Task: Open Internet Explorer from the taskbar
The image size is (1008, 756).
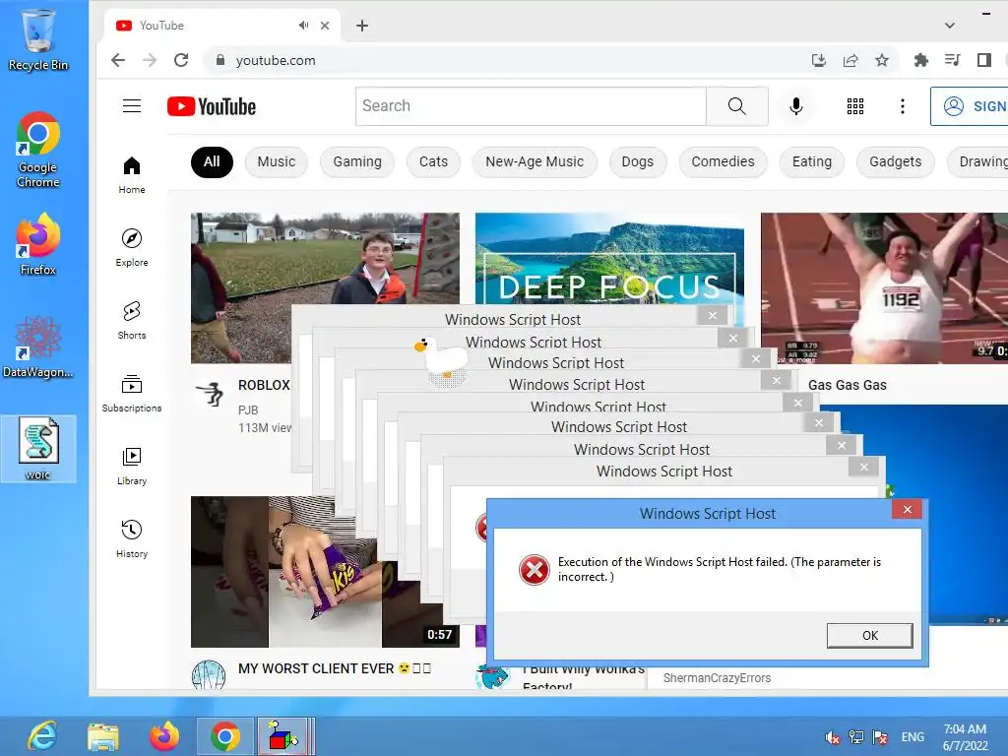Action: pos(42,736)
